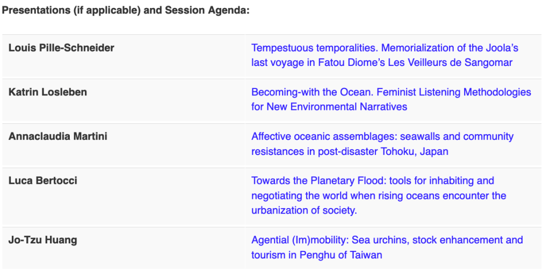Click presenter name Annaclaudia Martini
Viewport: 550px width, 274px height.
(x=58, y=136)
